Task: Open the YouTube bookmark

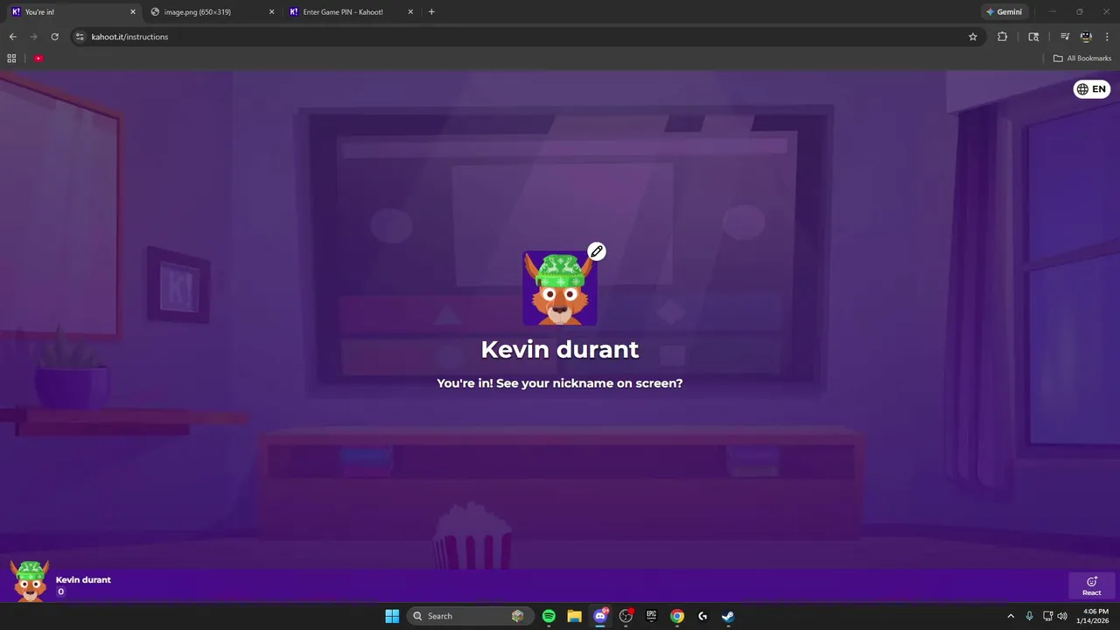Action: pos(38,59)
